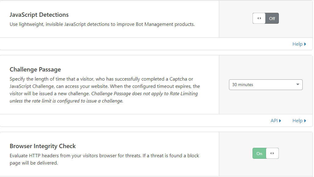The image size is (314, 177).
Task: Click dropdown arrow beside 30 minutes
Action: [x=298, y=85]
